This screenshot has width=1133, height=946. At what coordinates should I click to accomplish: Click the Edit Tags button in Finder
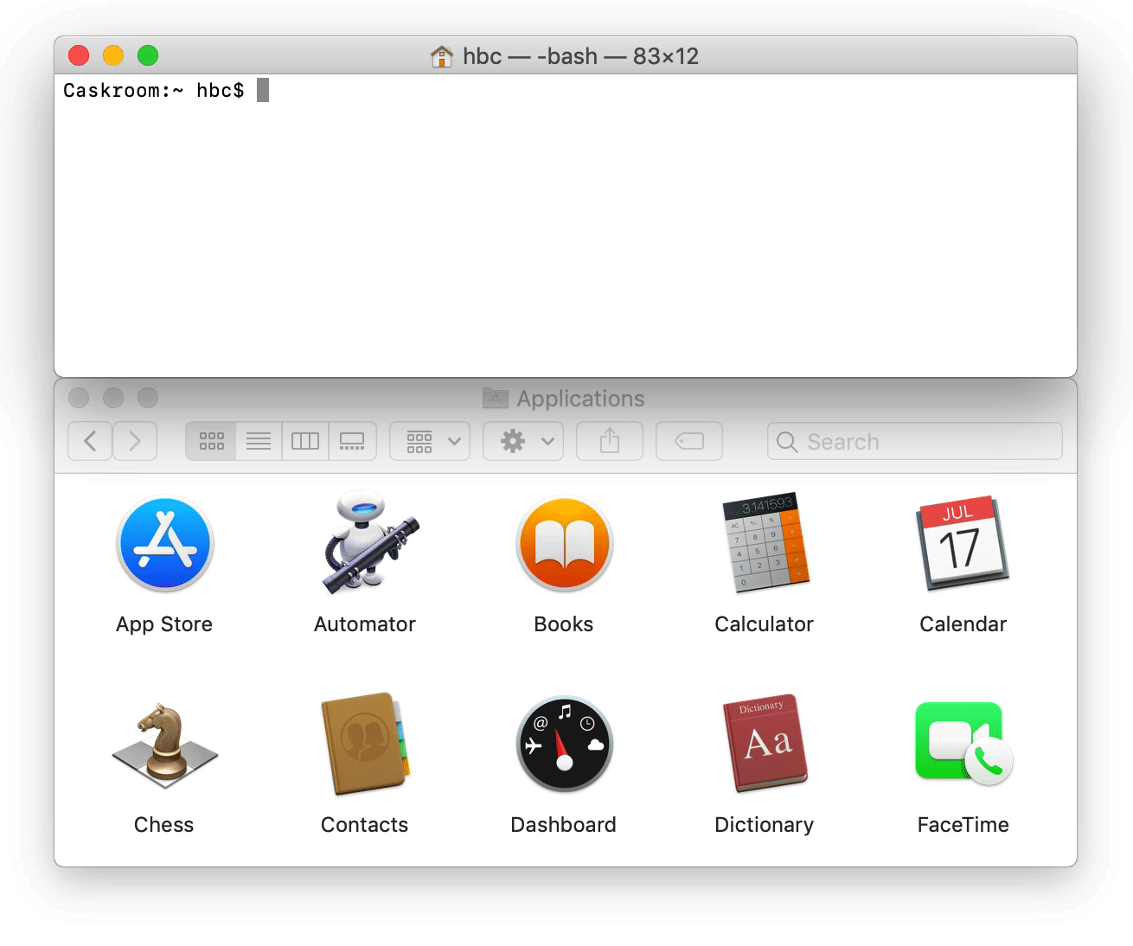(689, 441)
